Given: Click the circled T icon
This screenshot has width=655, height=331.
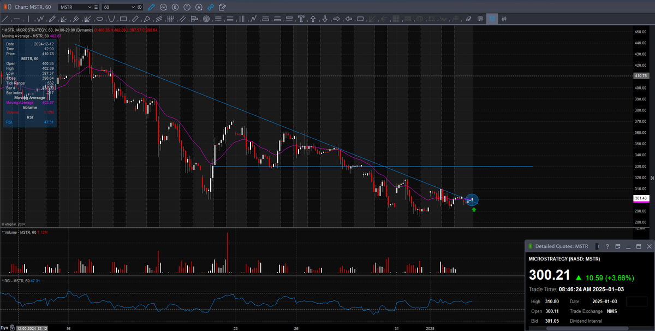Looking at the screenshot, I should [x=187, y=7].
